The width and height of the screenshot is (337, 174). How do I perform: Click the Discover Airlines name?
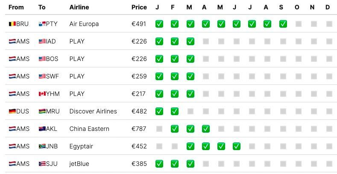coord(93,111)
